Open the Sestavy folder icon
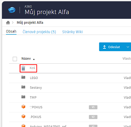The height and width of the screenshot is (127, 131). 23,87
